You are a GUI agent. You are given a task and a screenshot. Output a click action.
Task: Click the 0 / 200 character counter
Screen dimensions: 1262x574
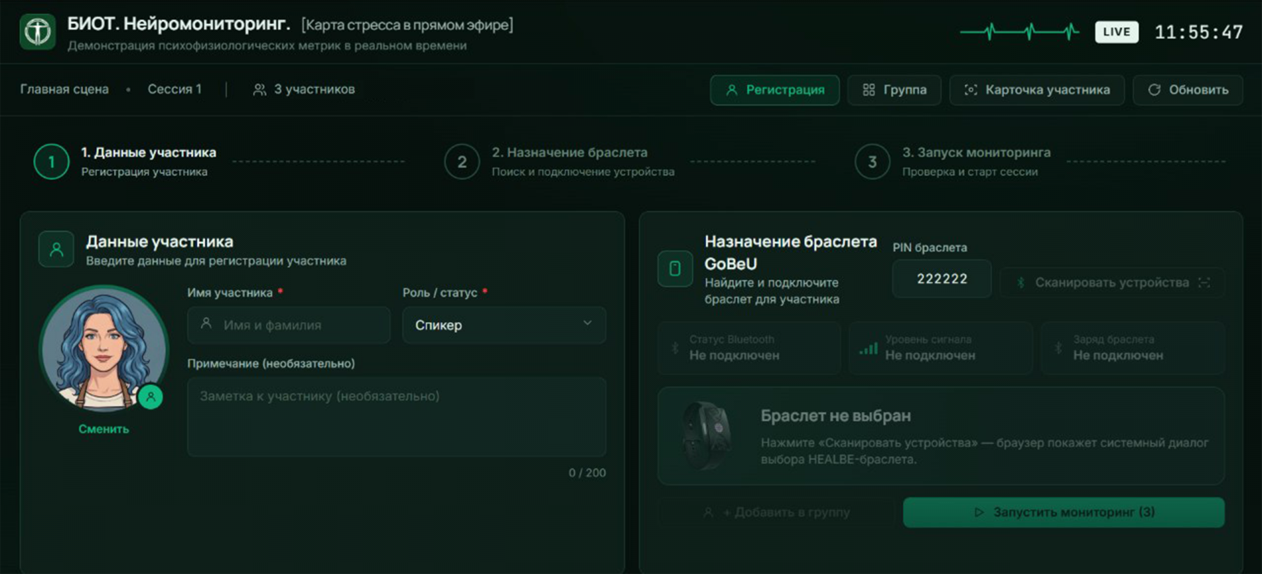587,473
